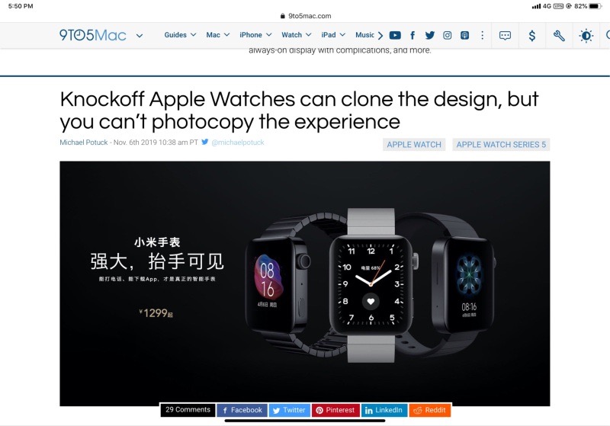The height and width of the screenshot is (426, 610).
Task: Open the dollar sign deals icon
Action: (x=532, y=36)
